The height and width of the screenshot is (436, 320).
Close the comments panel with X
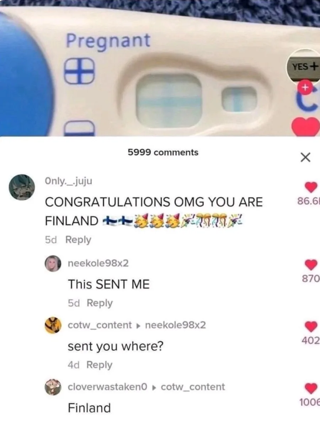tap(305, 157)
